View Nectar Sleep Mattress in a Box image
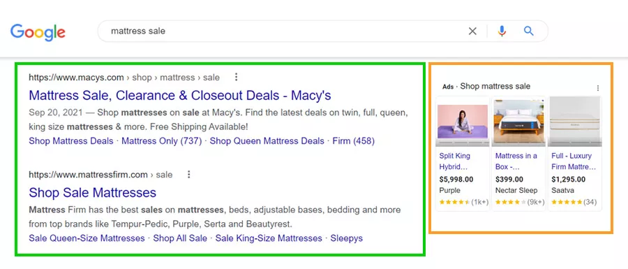628x269 pixels. click(518, 122)
